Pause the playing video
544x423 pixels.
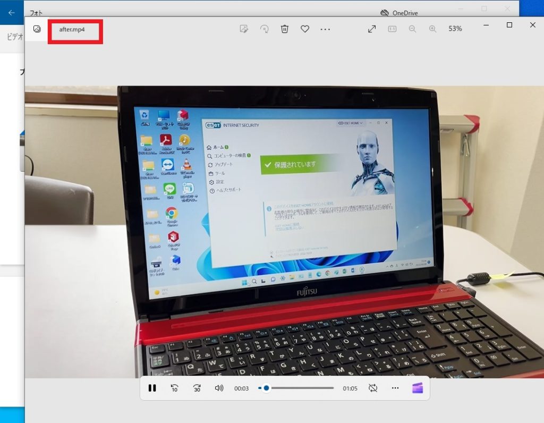(x=152, y=388)
